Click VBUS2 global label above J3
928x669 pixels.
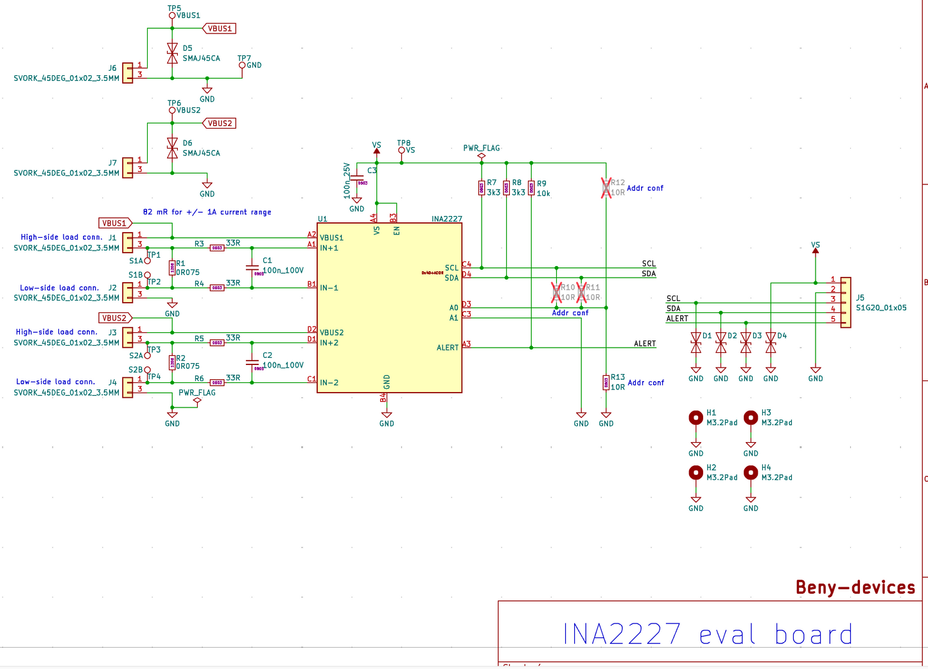coord(116,317)
